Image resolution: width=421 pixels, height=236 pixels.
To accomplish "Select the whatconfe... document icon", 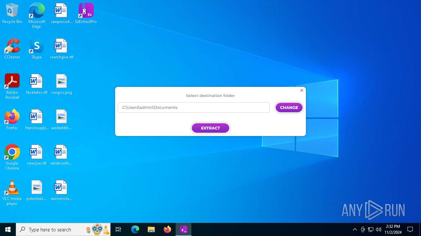I will [61, 155].
